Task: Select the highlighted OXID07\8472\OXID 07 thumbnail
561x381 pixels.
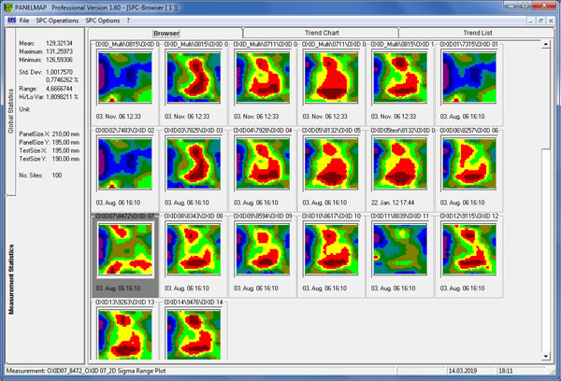Action: coord(125,249)
